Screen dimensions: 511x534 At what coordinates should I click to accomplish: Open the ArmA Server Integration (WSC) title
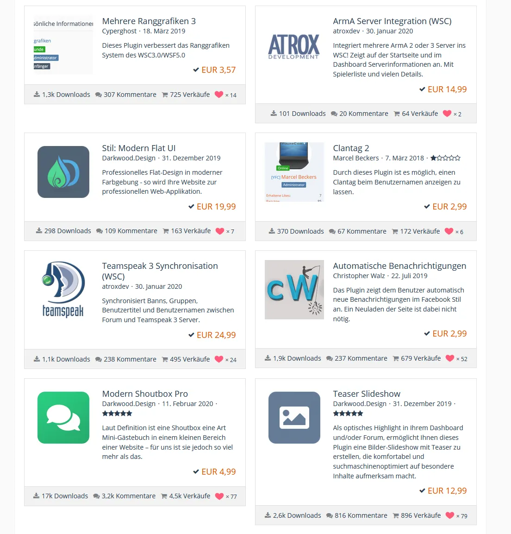pyautogui.click(x=392, y=21)
